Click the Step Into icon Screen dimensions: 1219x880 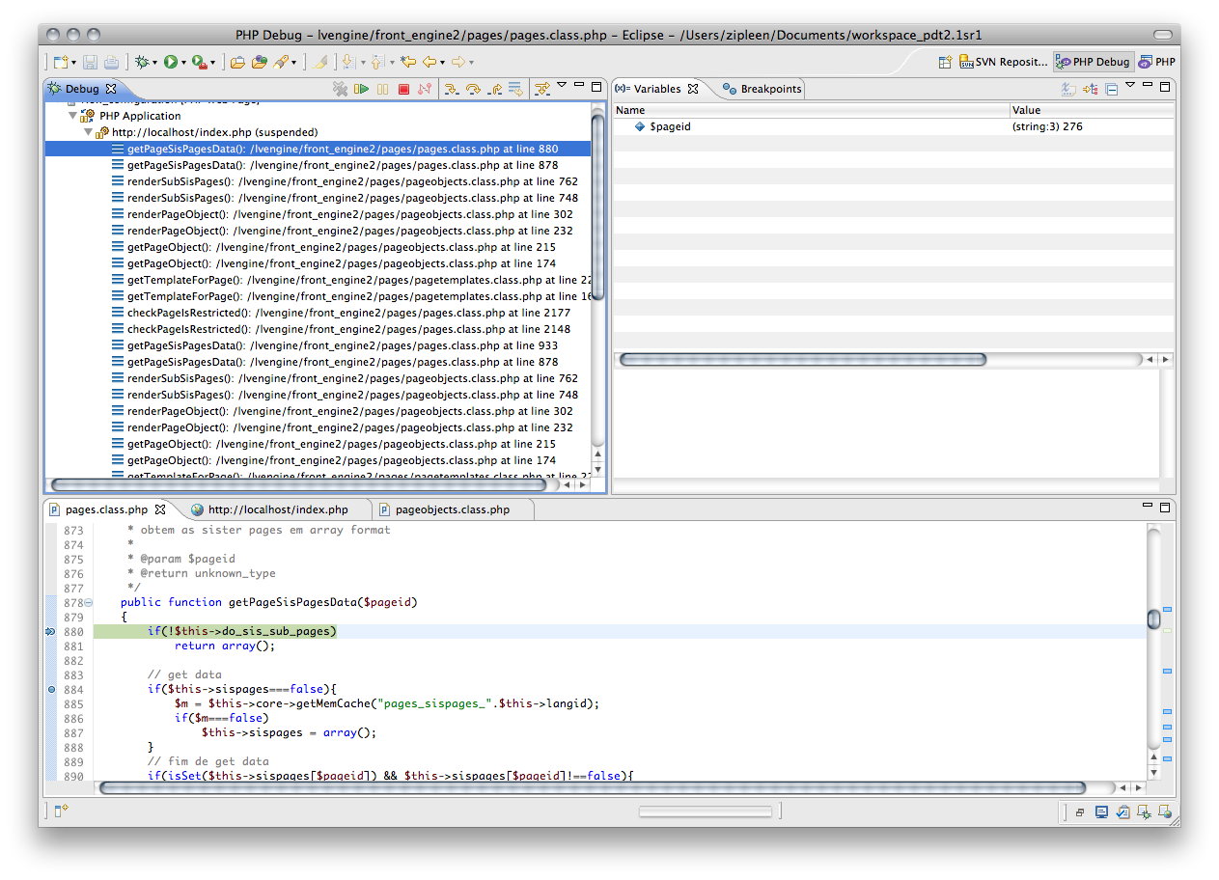tap(451, 89)
